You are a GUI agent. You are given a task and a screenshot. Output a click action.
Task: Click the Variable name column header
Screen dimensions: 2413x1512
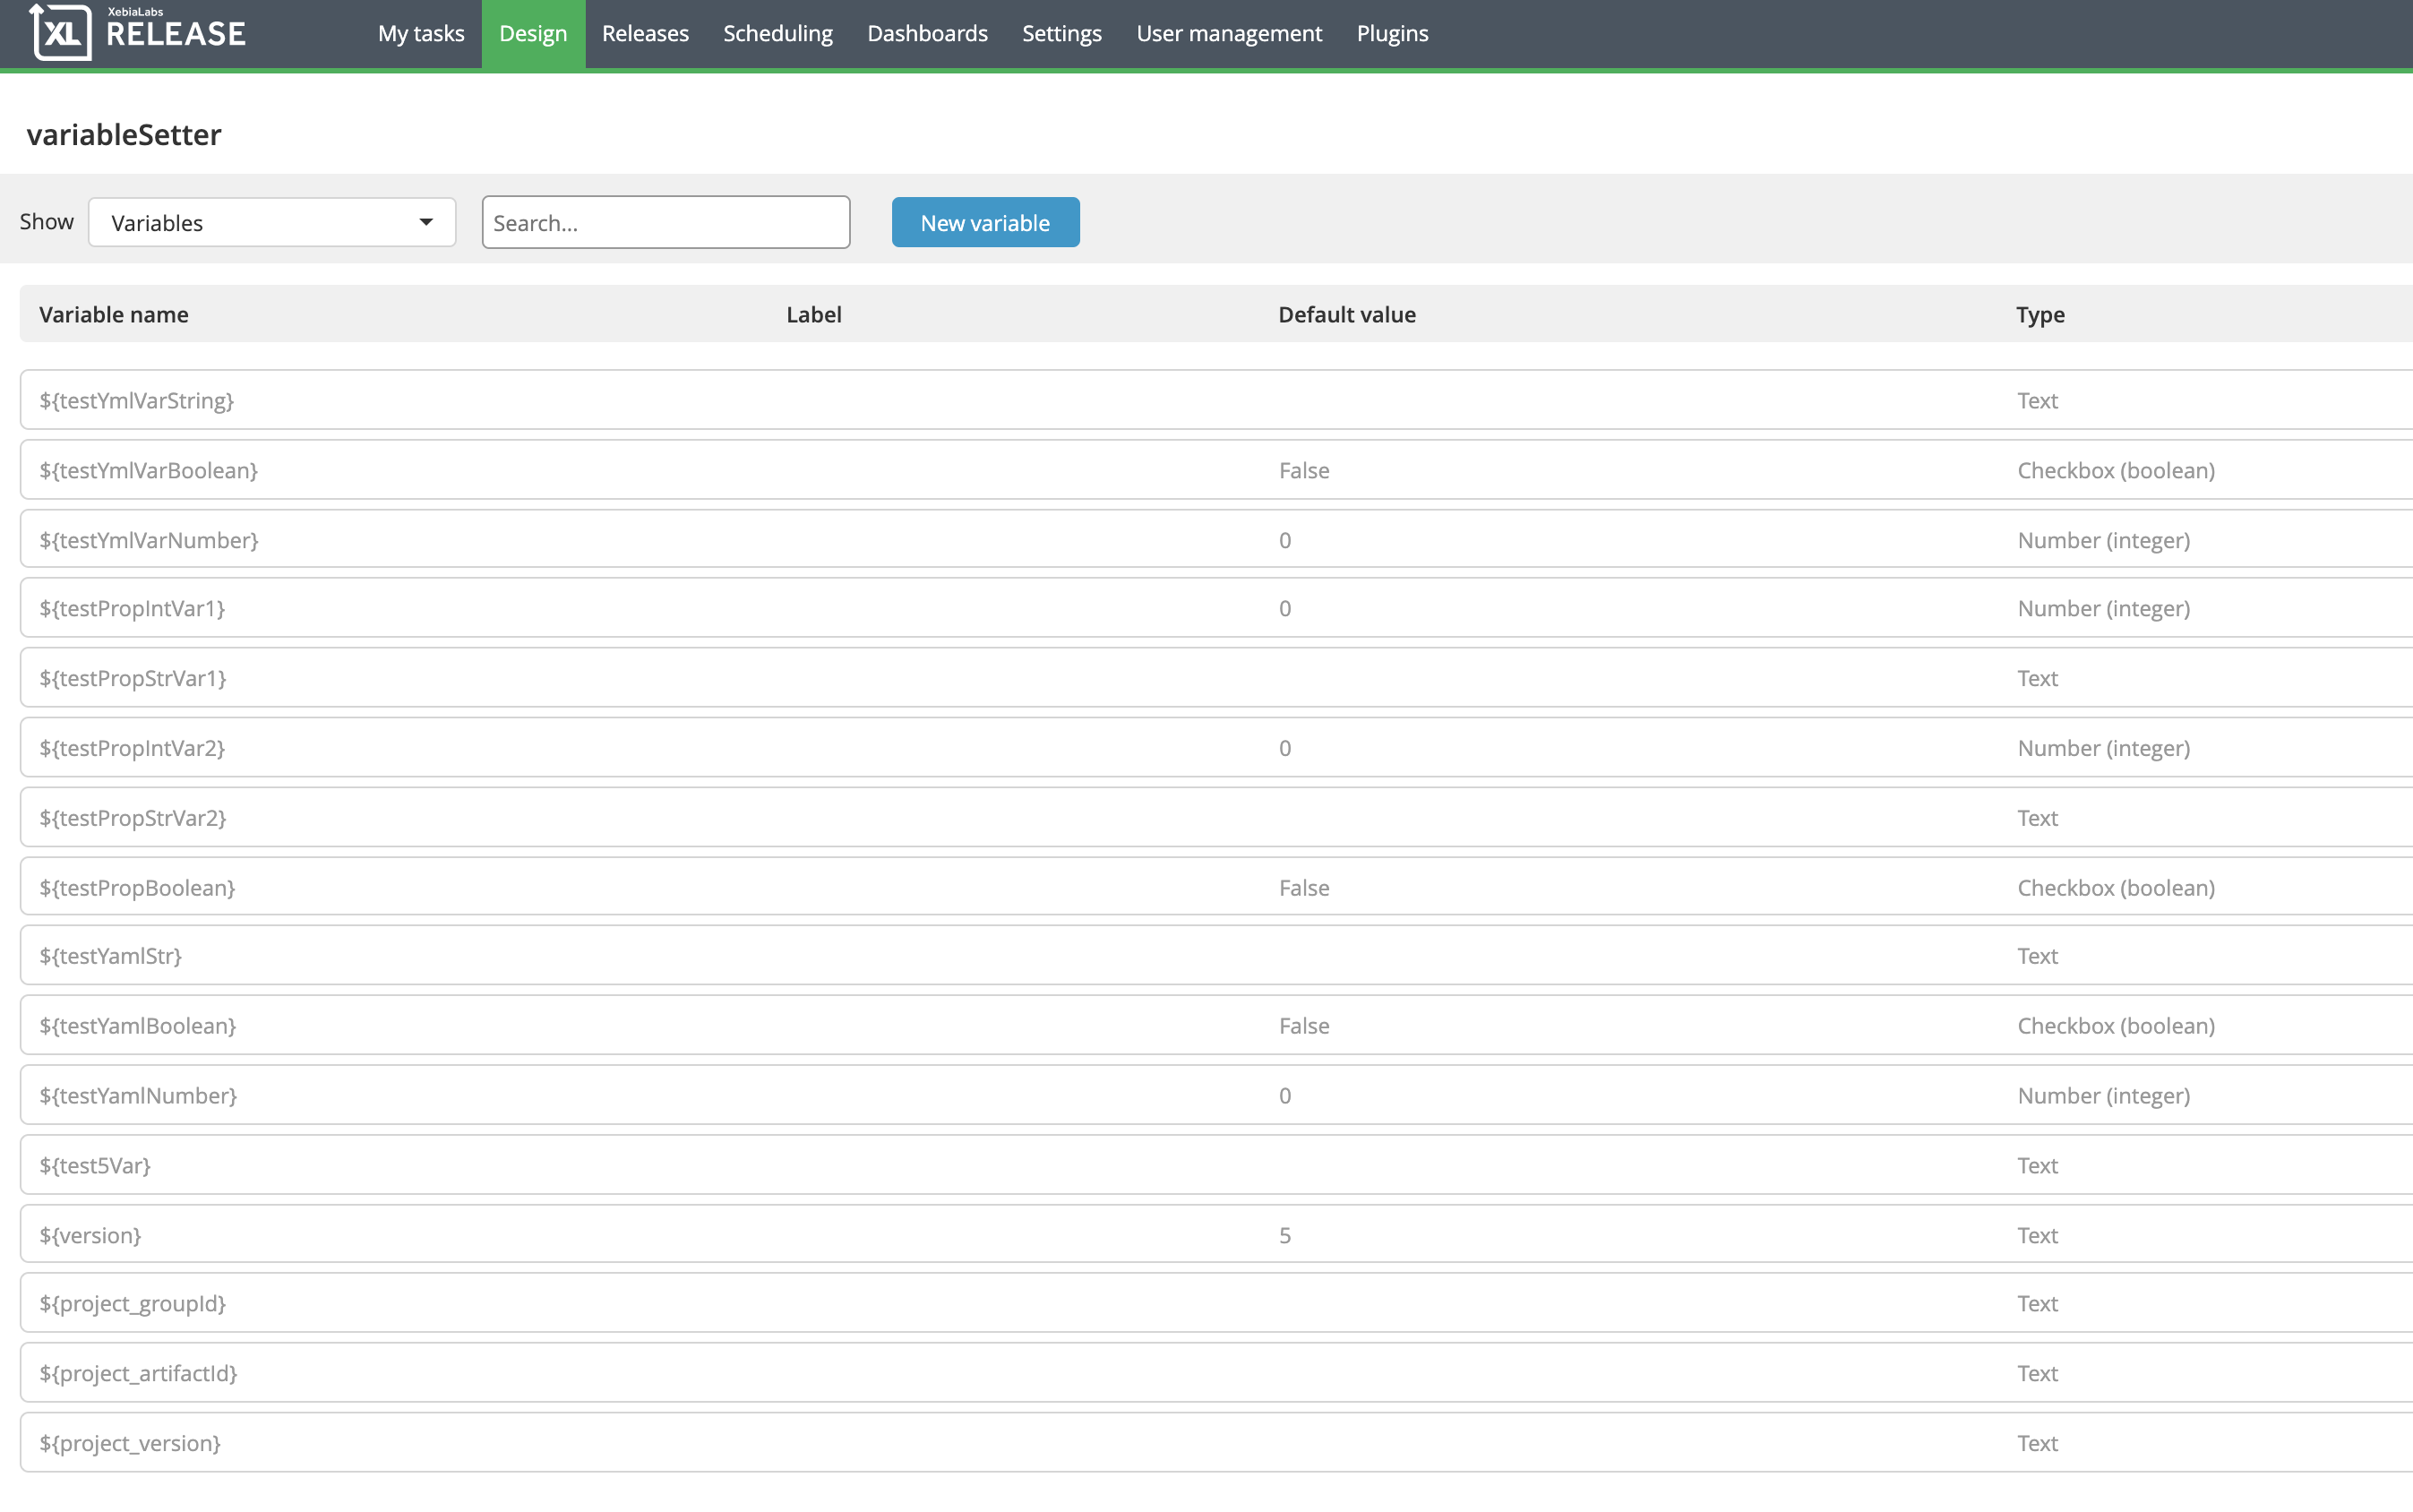(113, 314)
